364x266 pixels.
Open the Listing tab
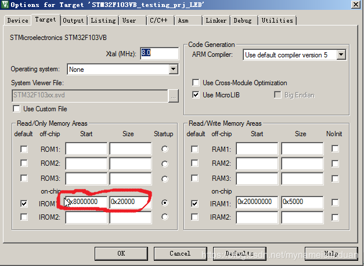click(103, 20)
